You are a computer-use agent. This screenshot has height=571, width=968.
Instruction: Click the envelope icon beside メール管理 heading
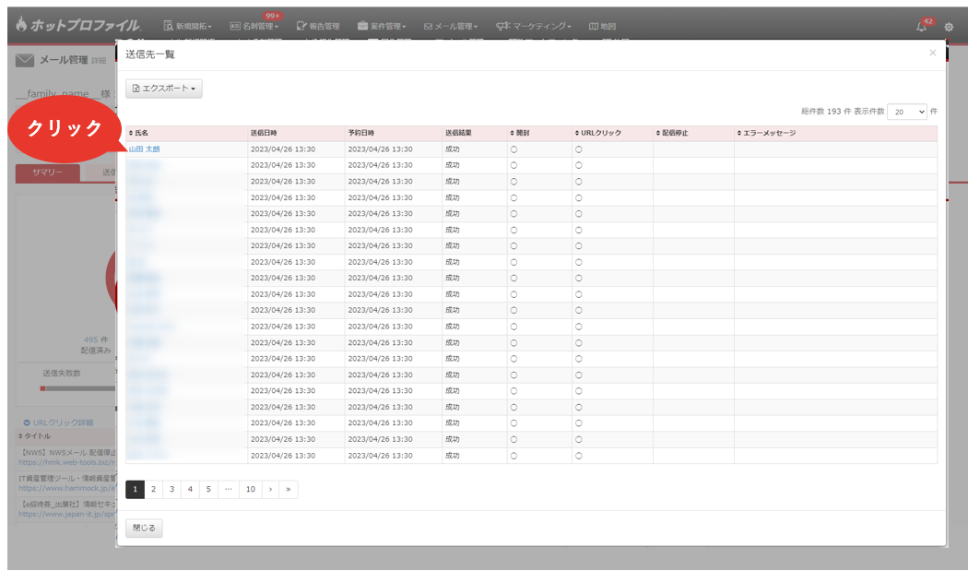click(x=25, y=60)
